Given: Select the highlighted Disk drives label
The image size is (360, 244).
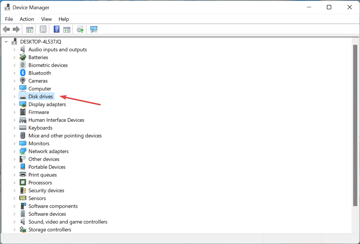Looking at the screenshot, I should pos(41,96).
